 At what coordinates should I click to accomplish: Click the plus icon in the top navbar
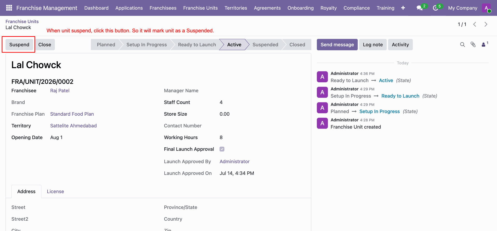click(403, 8)
